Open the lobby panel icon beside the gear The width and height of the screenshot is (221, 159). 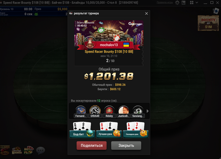pyautogui.click(x=183, y=3)
